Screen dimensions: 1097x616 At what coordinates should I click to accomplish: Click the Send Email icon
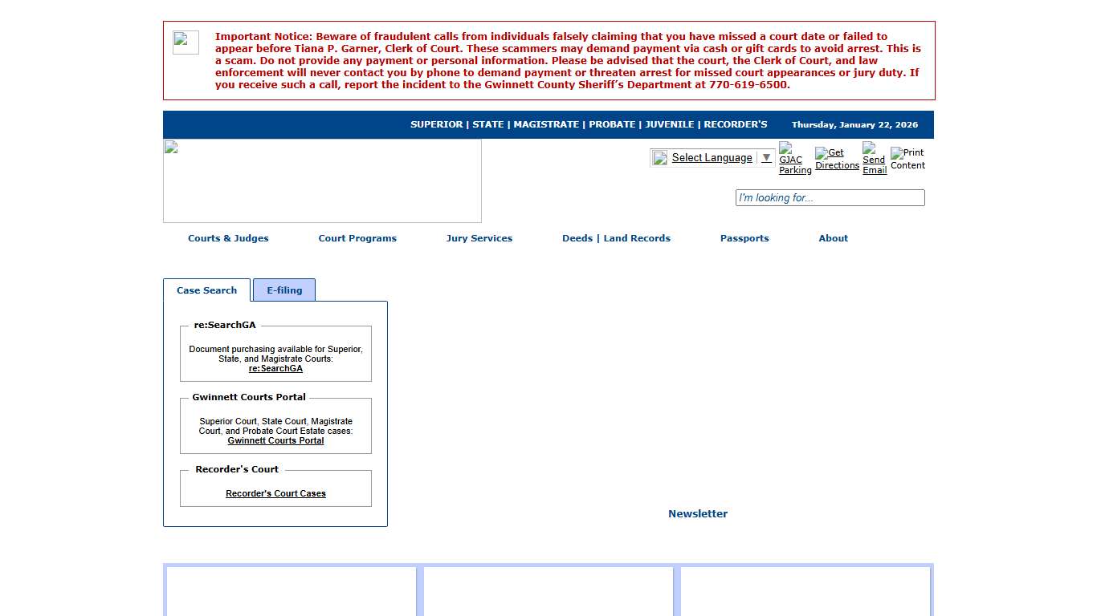(874, 159)
